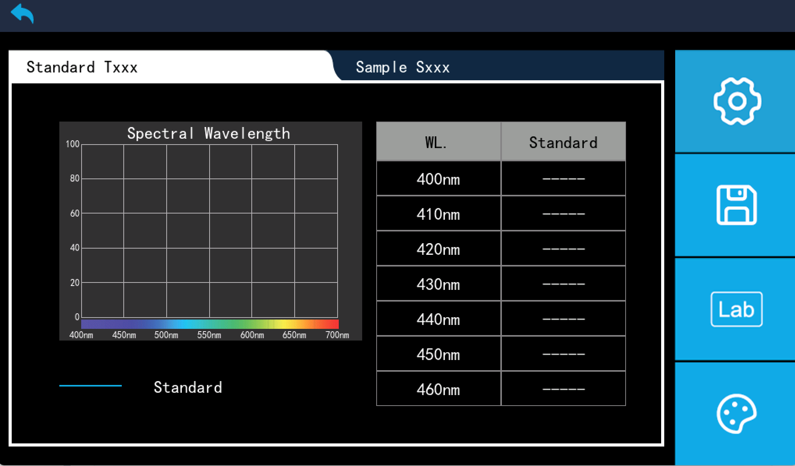795x466 pixels.
Task: Select the 400nm wavelength row
Action: tap(438, 179)
